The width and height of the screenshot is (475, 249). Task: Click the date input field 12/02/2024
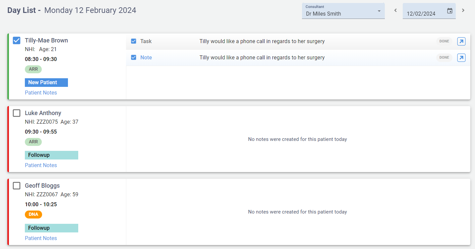click(x=422, y=14)
